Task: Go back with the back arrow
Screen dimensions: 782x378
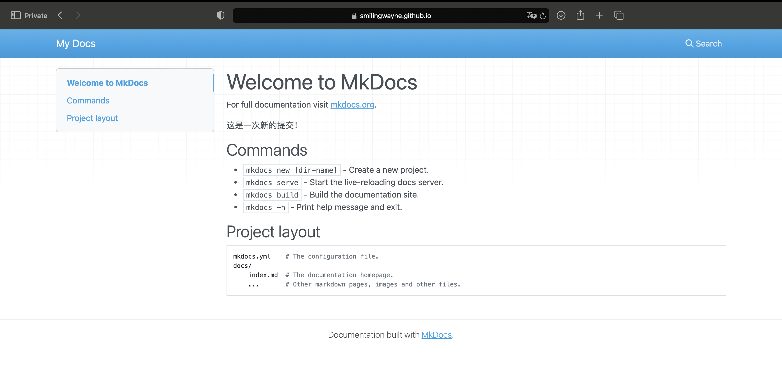Action: click(x=60, y=16)
